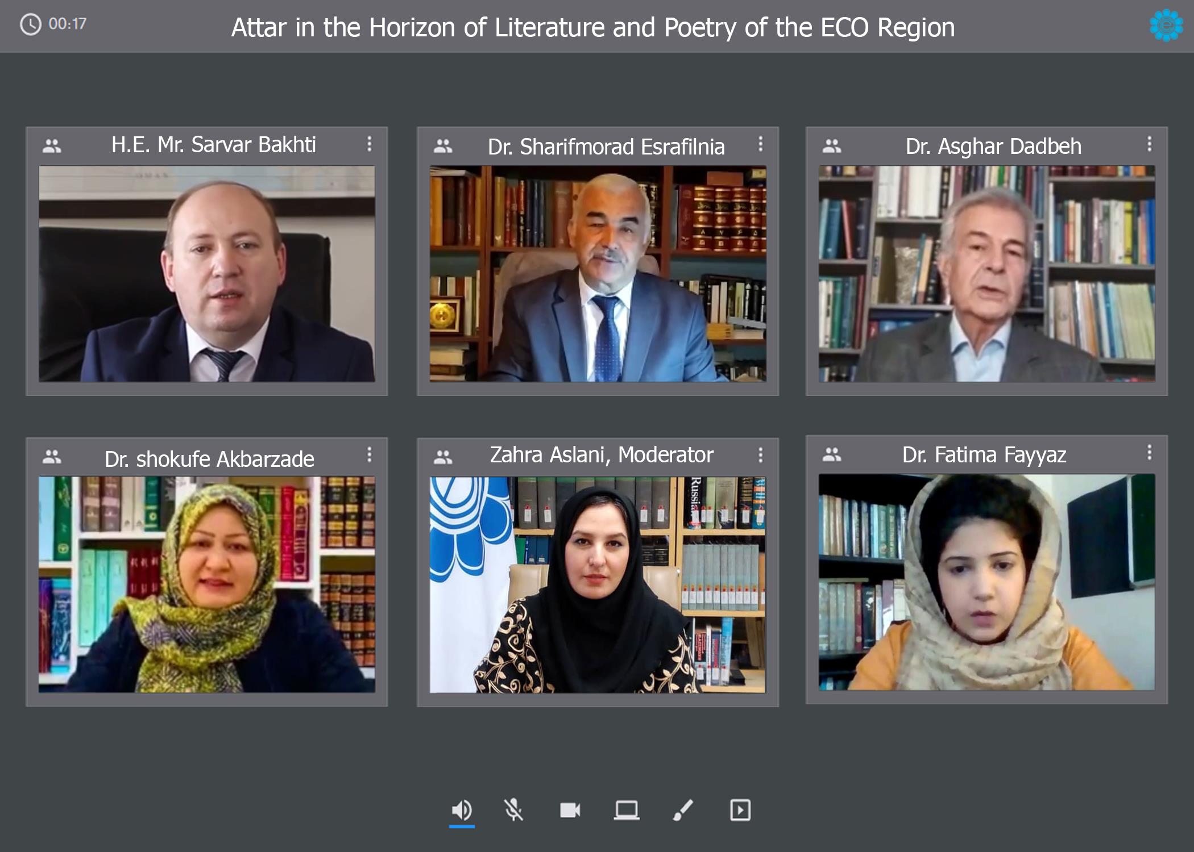
Task: Open options menu for Sarvar Bakhti panel
Action: point(370,144)
